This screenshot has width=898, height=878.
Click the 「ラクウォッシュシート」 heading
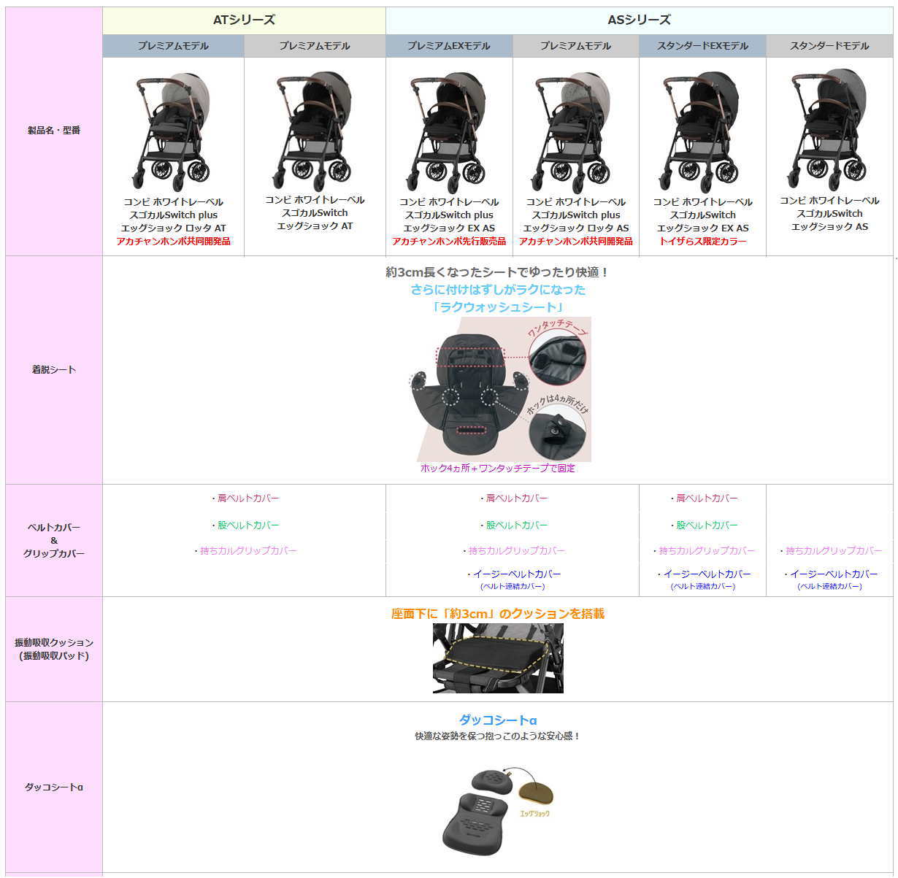[497, 307]
